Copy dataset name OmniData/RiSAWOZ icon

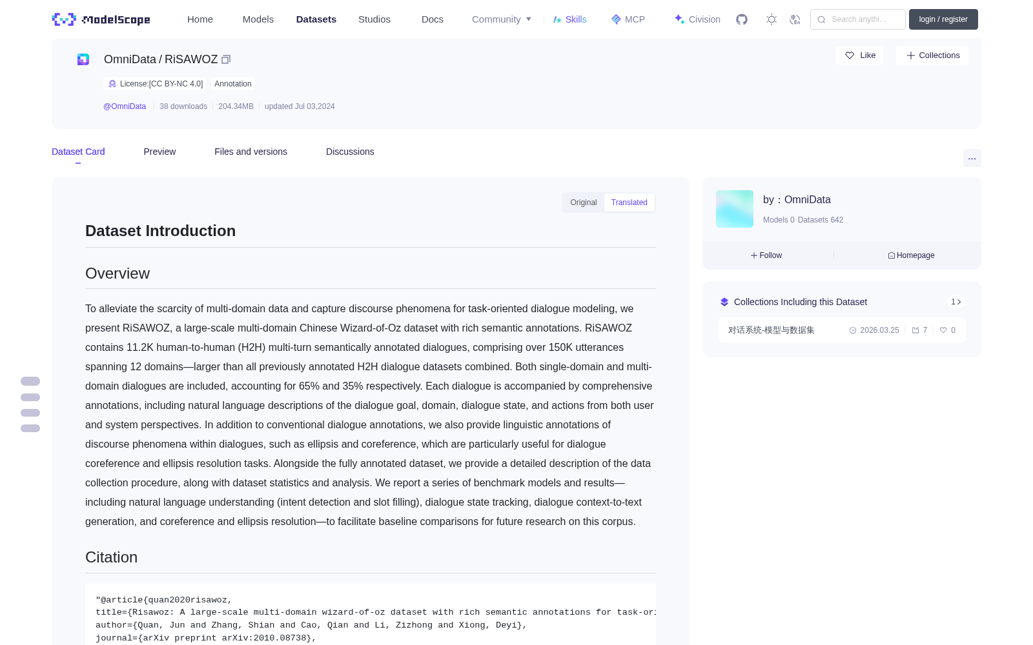pos(226,59)
